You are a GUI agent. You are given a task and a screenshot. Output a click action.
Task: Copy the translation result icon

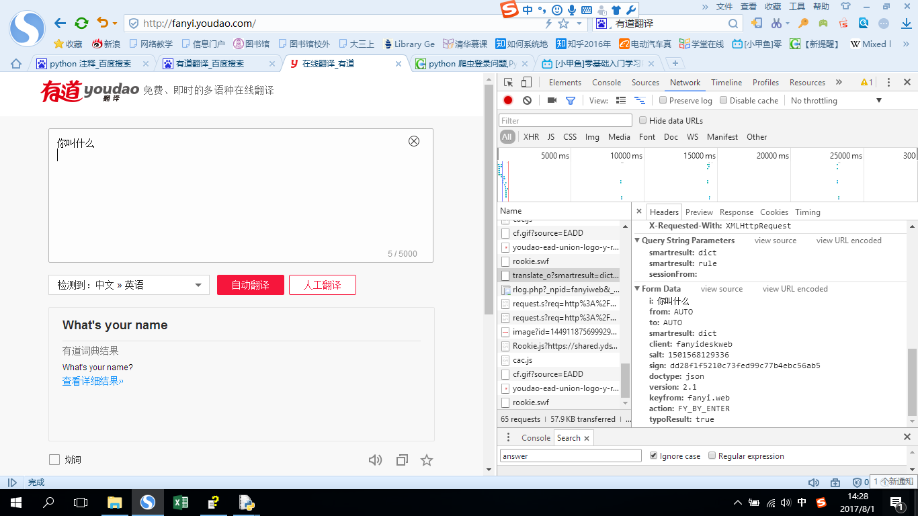(x=402, y=460)
